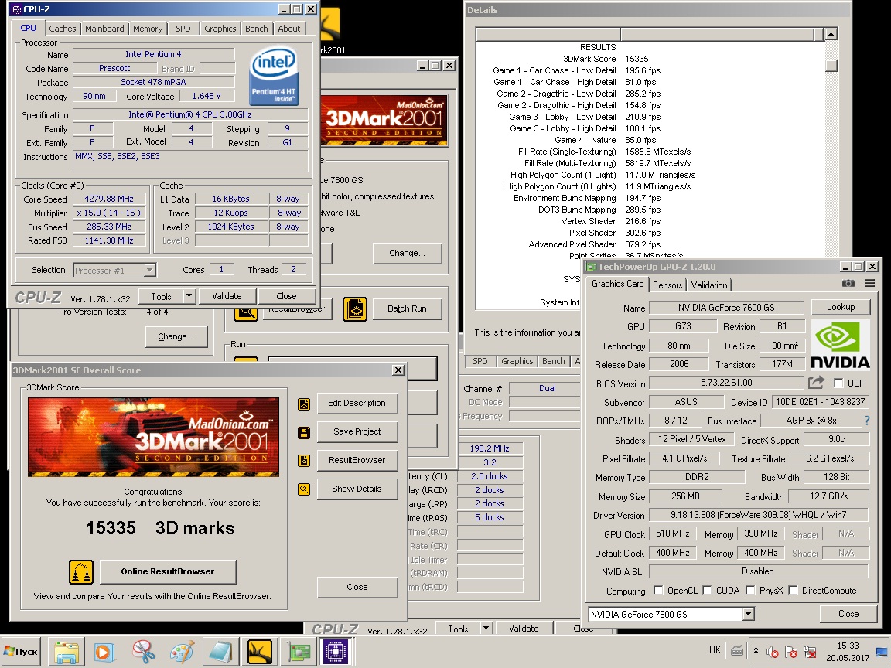Toggle the CUDA checkbox
891x668 pixels.
pos(707,590)
